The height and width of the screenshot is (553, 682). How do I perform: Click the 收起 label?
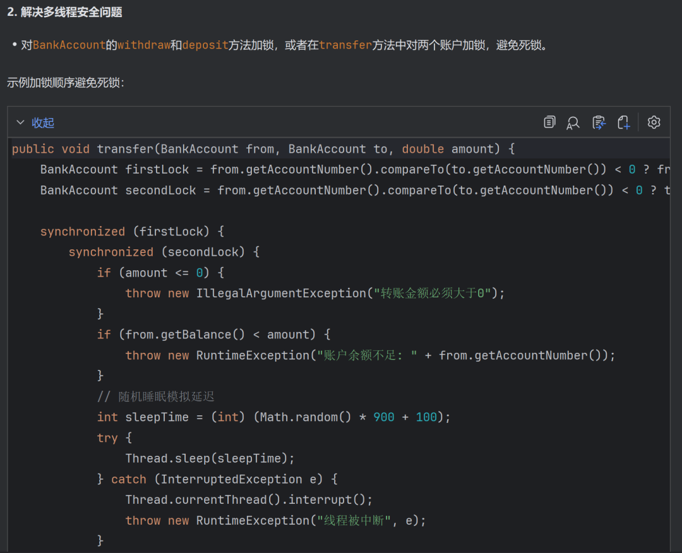tap(43, 123)
